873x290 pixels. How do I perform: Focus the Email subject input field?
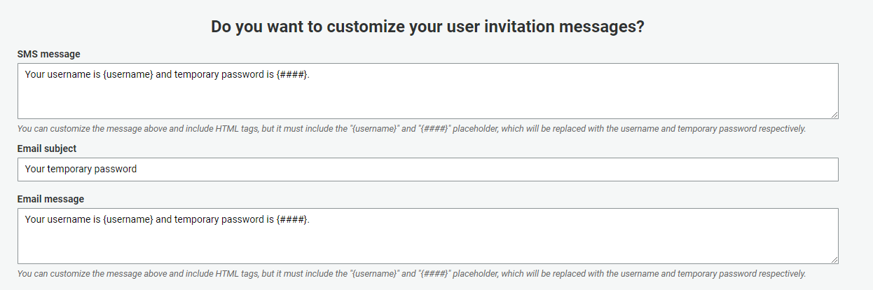point(427,170)
